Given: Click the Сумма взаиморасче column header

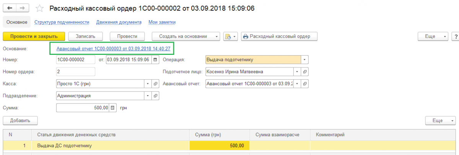Looking at the screenshot, I should (x=280, y=135).
